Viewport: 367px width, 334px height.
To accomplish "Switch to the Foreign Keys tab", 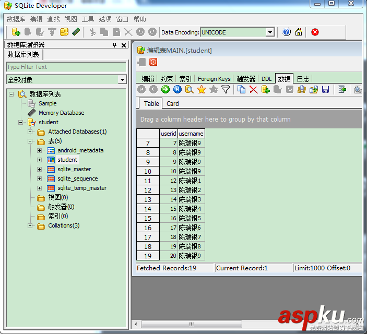I will coord(214,79).
